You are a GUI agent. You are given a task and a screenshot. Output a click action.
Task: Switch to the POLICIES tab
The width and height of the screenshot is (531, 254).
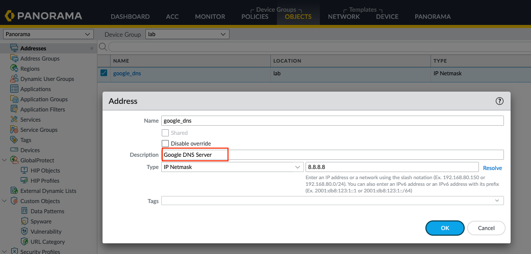click(x=255, y=17)
